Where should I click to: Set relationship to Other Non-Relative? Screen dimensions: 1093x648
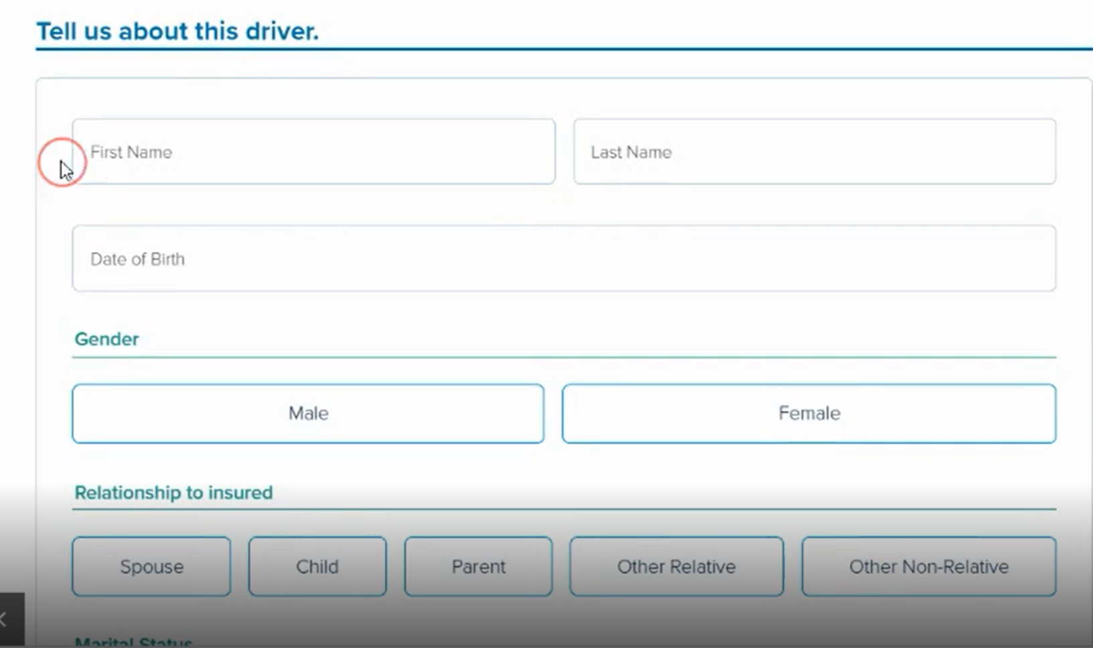[x=929, y=566]
